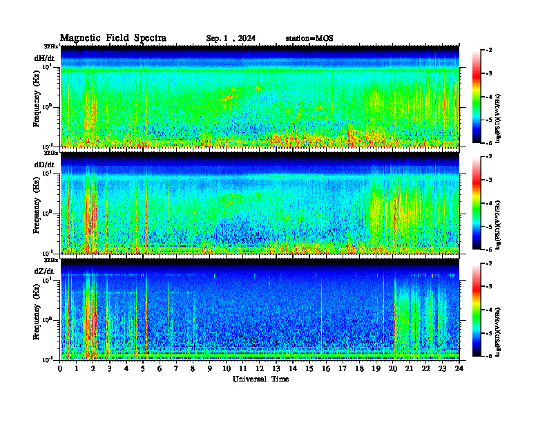Click the -5 tick of the dD/dt color bar
The height and width of the screenshot is (423, 547).
[488, 227]
